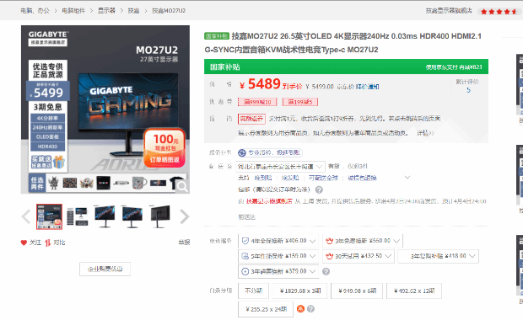Click the magnifier zoom icon on product image

(182, 186)
